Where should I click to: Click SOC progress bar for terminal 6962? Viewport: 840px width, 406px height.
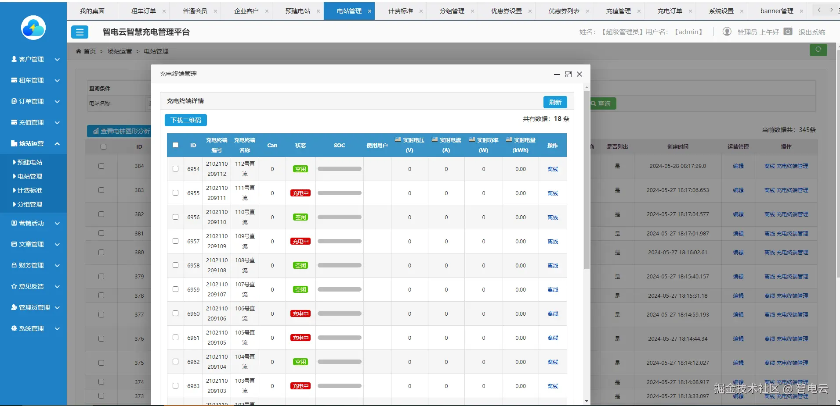[x=339, y=362]
